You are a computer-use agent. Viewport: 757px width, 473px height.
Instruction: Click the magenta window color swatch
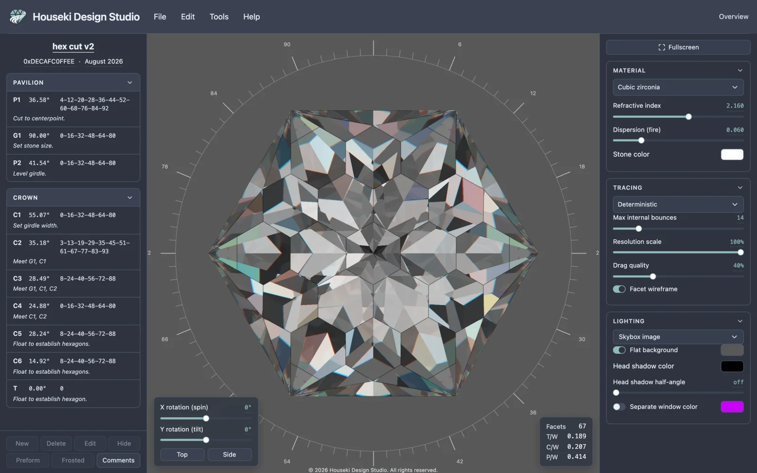(732, 407)
